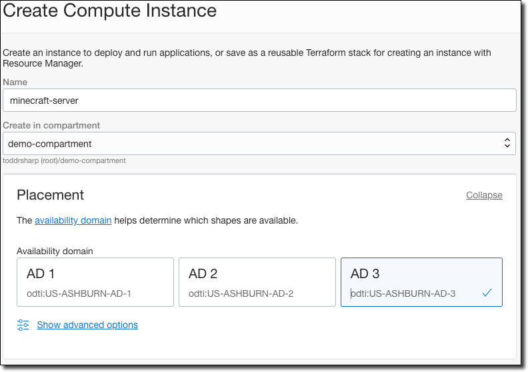Screen dimensions: 528x372
Task: Click the blue checkmark on AD 3 card
Action: tap(487, 293)
